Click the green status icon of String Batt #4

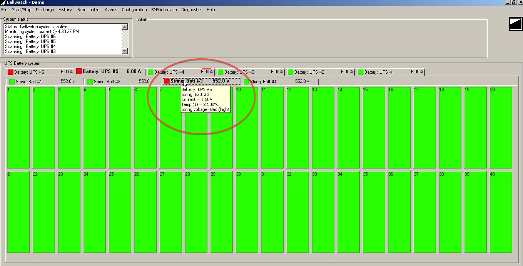(x=246, y=82)
